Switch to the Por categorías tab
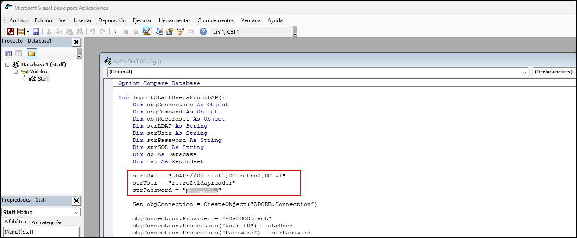The height and width of the screenshot is (238, 577). click(47, 222)
